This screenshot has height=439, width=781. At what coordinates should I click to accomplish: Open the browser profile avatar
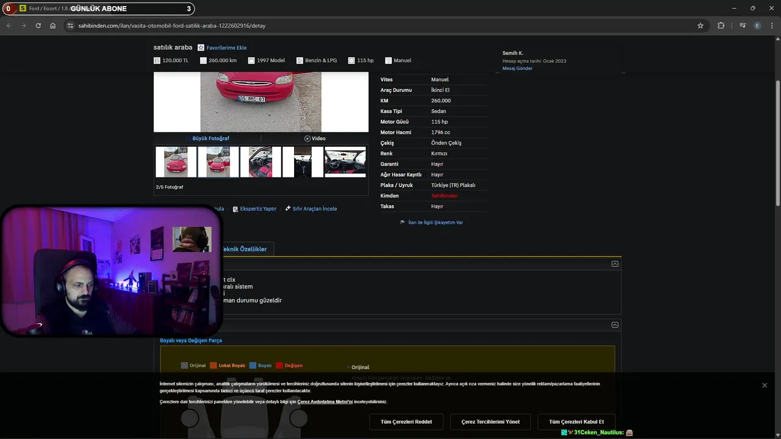(x=757, y=26)
